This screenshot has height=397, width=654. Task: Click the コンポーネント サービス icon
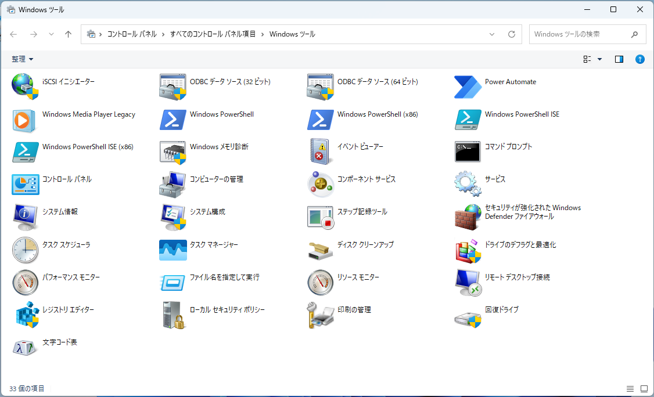[x=321, y=185]
